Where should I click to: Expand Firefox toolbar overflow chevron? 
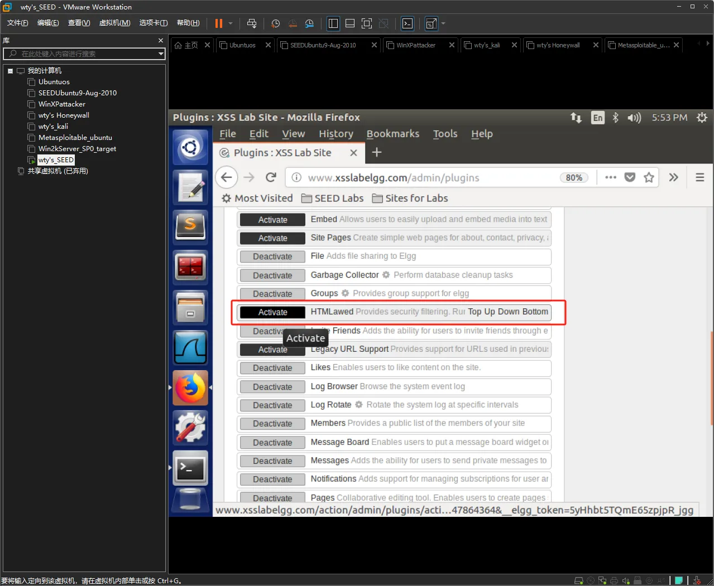coord(674,177)
